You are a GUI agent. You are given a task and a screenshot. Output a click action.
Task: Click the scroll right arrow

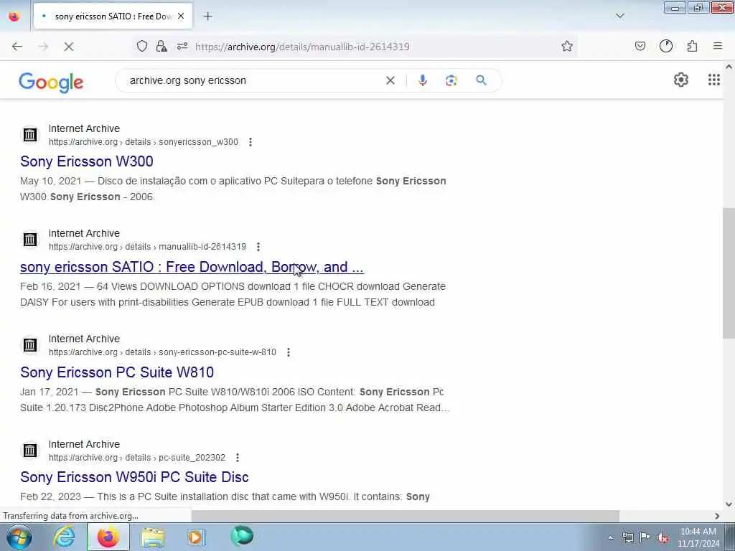(x=717, y=516)
